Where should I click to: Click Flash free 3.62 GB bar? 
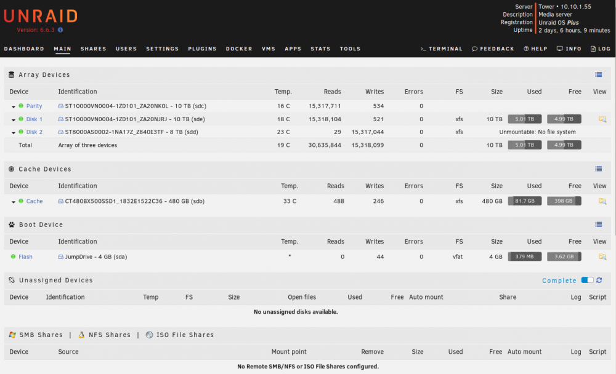564,257
